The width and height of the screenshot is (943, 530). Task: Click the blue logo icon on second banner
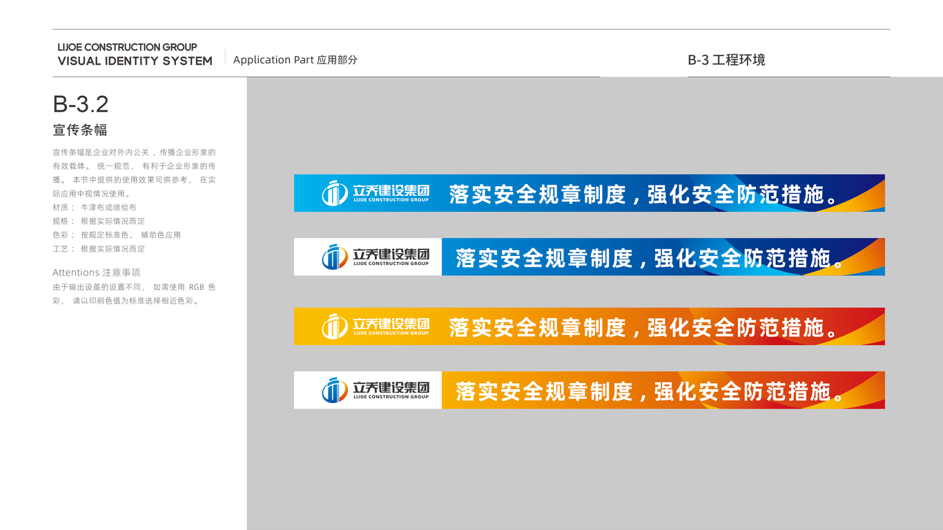coord(335,257)
